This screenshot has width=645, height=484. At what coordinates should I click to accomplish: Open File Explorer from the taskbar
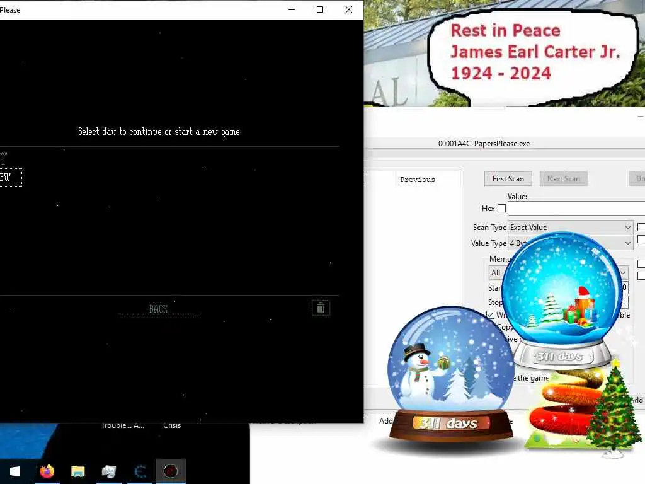coord(77,471)
